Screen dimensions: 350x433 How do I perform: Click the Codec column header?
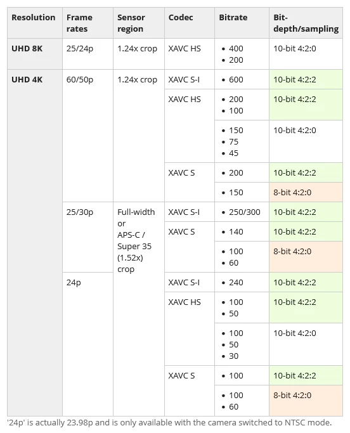pos(190,23)
